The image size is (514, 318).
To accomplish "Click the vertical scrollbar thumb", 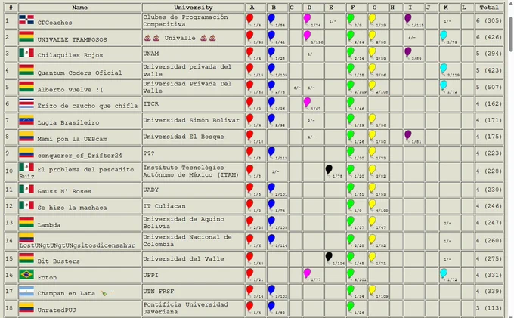I will point(511,34).
